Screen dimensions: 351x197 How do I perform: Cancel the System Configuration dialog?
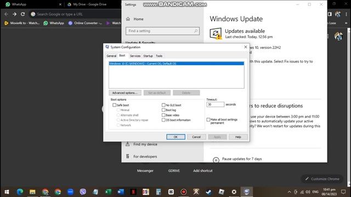(x=196, y=137)
